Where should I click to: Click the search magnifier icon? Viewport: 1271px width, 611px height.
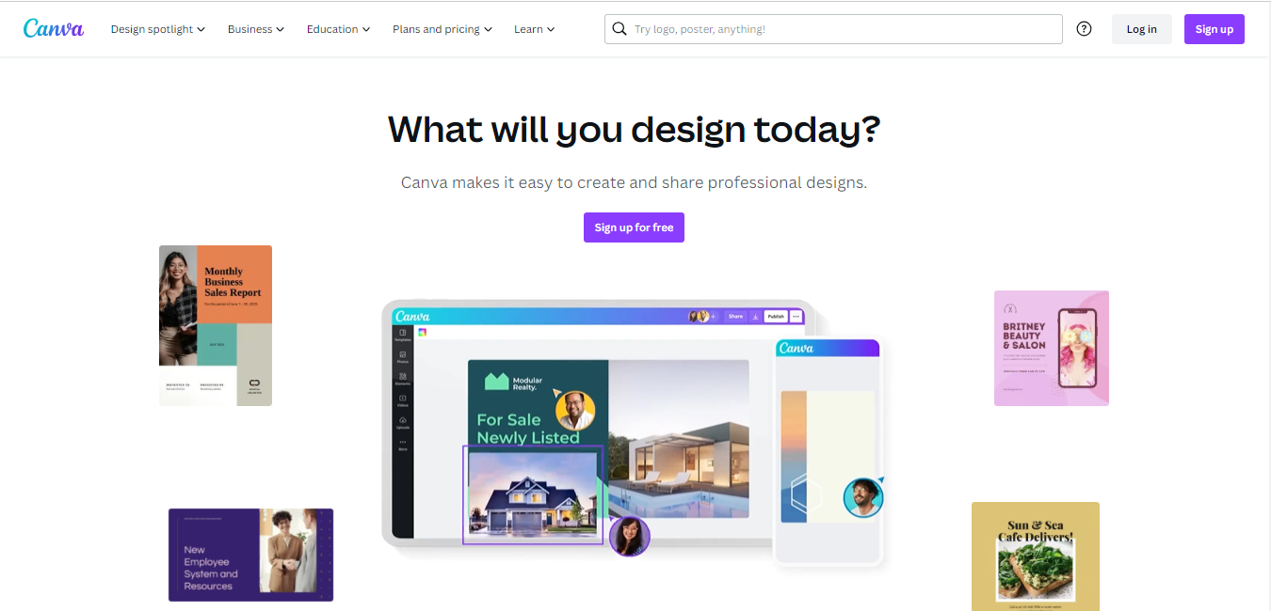(619, 29)
